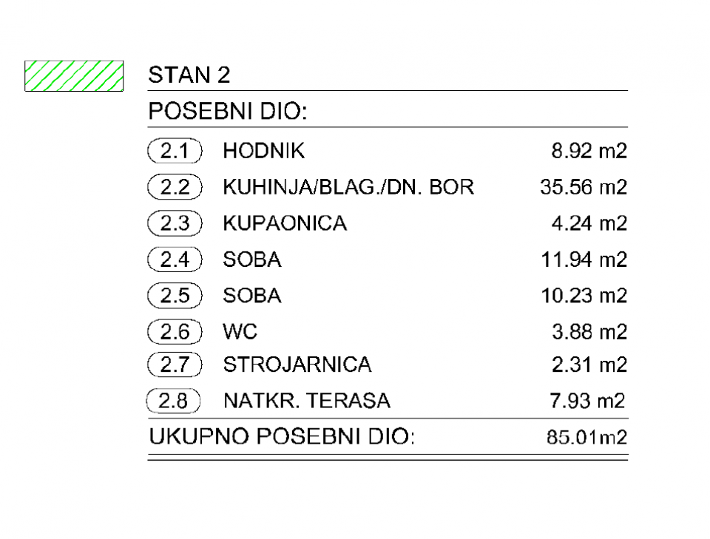Click the green hatched legend swatch
Viewport: 710px width, 539px height.
point(73,75)
